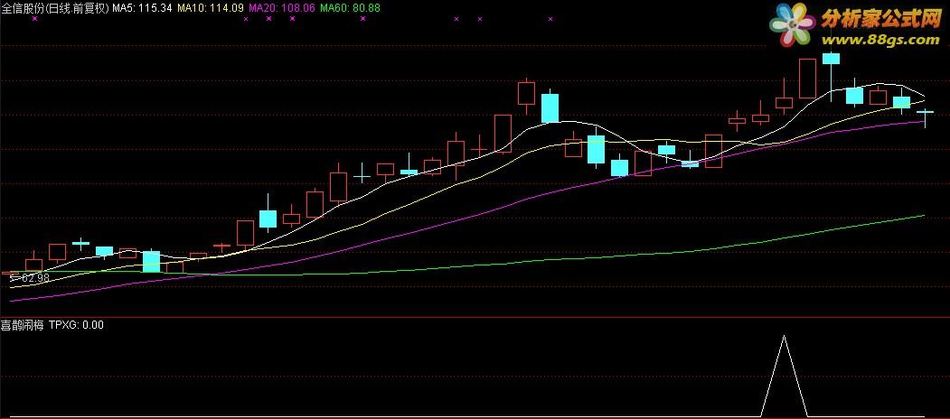Click the white TPXG signal spike peak
This screenshot has width=950, height=419.
pyautogui.click(x=784, y=337)
